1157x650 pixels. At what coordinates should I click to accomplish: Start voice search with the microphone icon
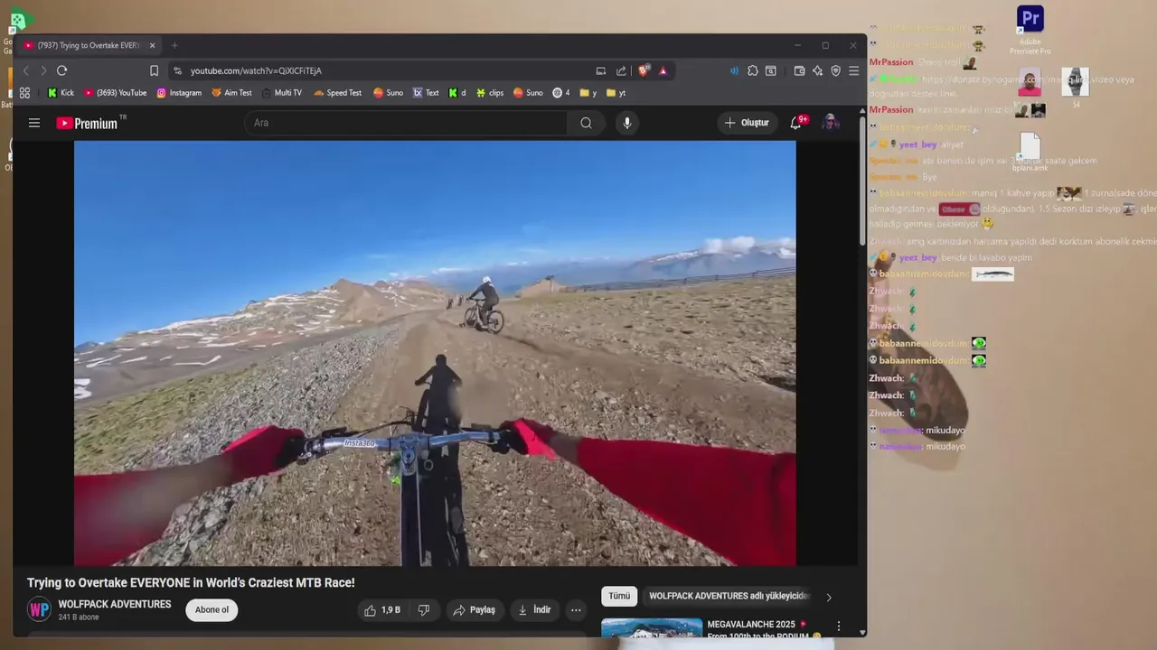(627, 123)
